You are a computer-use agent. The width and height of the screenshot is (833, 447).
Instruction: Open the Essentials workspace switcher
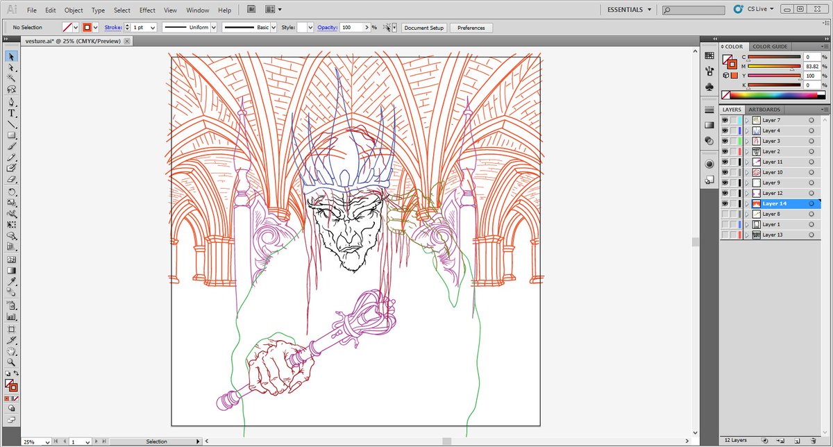630,10
